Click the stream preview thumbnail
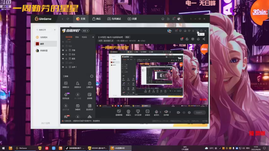 click(x=152, y=75)
